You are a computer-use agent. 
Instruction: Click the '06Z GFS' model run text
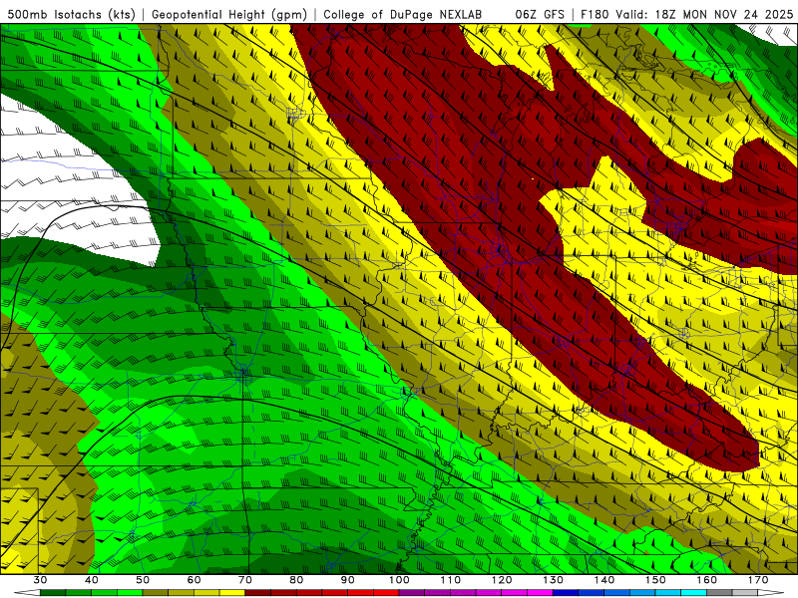point(540,14)
